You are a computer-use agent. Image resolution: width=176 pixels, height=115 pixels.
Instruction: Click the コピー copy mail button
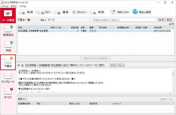[x=44, y=12]
